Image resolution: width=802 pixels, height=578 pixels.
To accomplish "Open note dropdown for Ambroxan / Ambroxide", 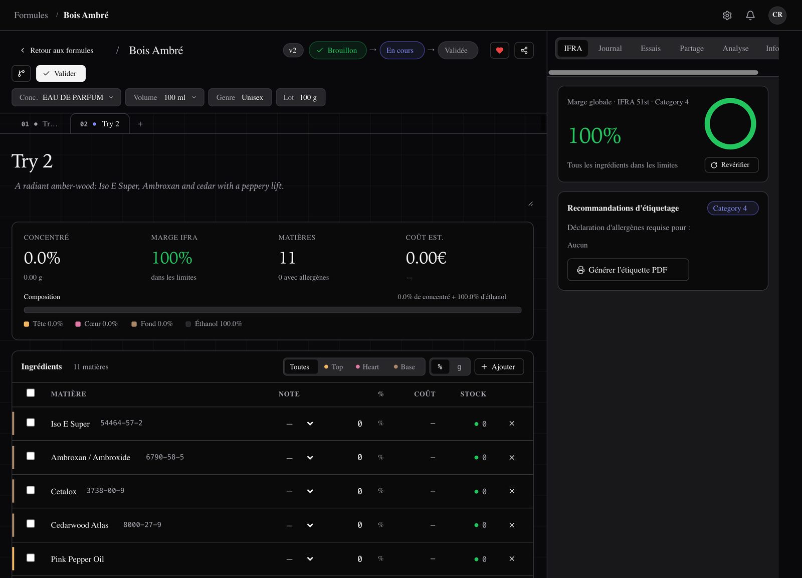I will point(300,457).
